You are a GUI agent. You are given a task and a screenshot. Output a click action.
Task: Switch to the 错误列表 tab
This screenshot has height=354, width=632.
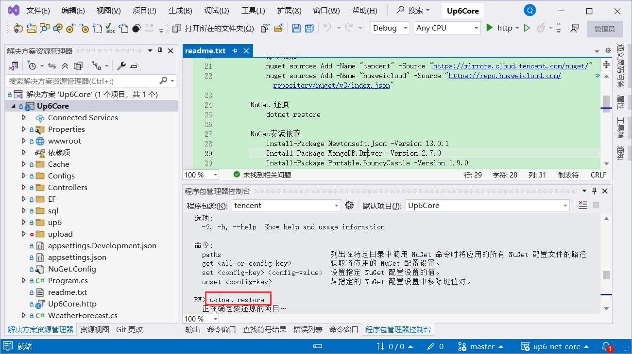(307, 329)
